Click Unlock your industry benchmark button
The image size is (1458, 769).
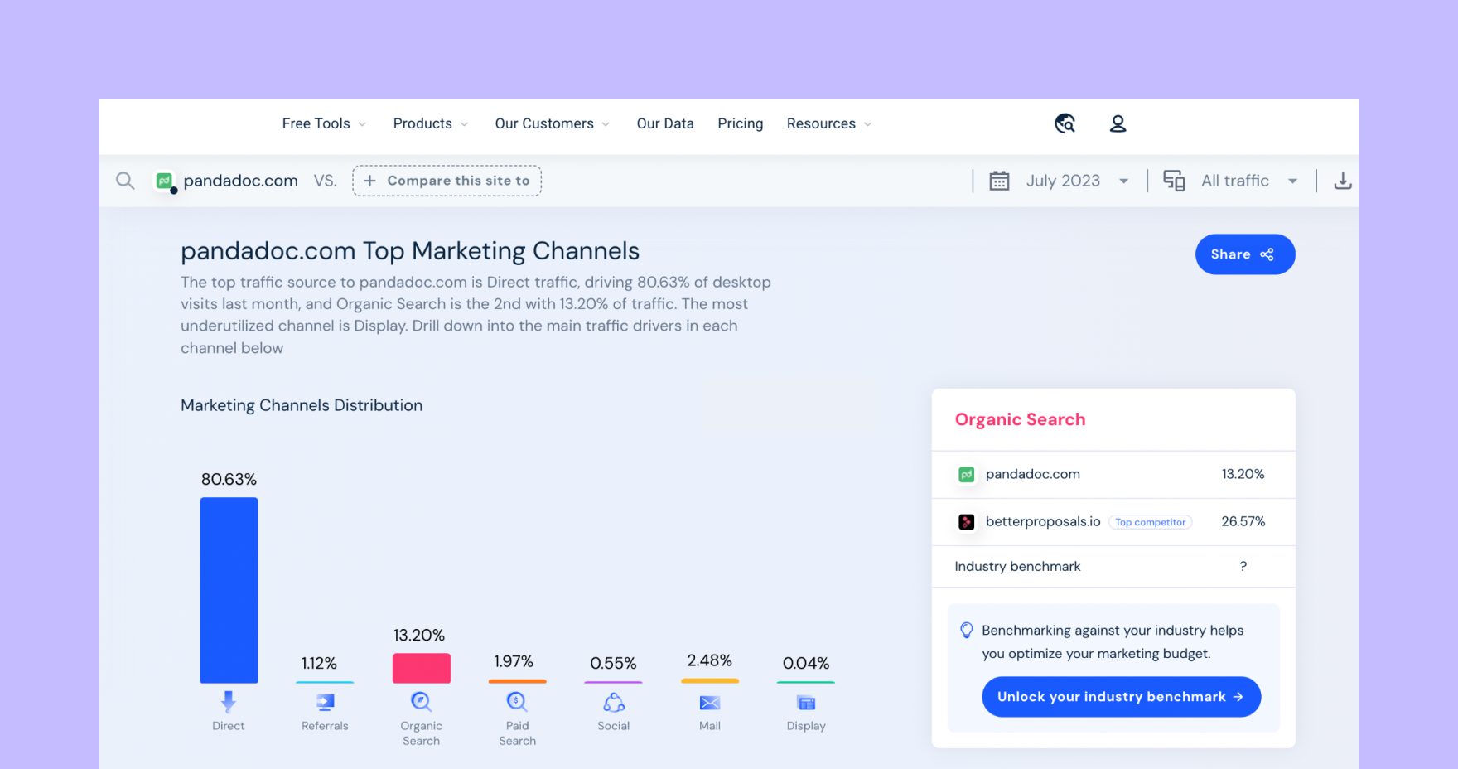pyautogui.click(x=1122, y=697)
